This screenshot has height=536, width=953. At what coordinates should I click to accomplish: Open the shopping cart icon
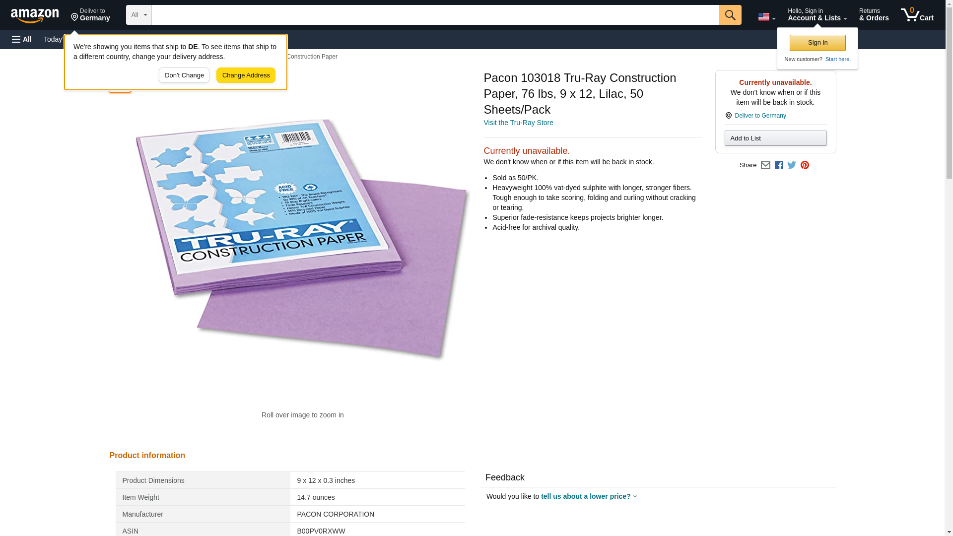(x=917, y=14)
